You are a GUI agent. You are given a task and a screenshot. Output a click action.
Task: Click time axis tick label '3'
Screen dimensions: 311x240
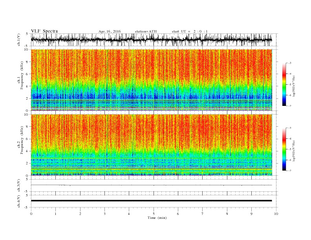[x=104, y=214]
